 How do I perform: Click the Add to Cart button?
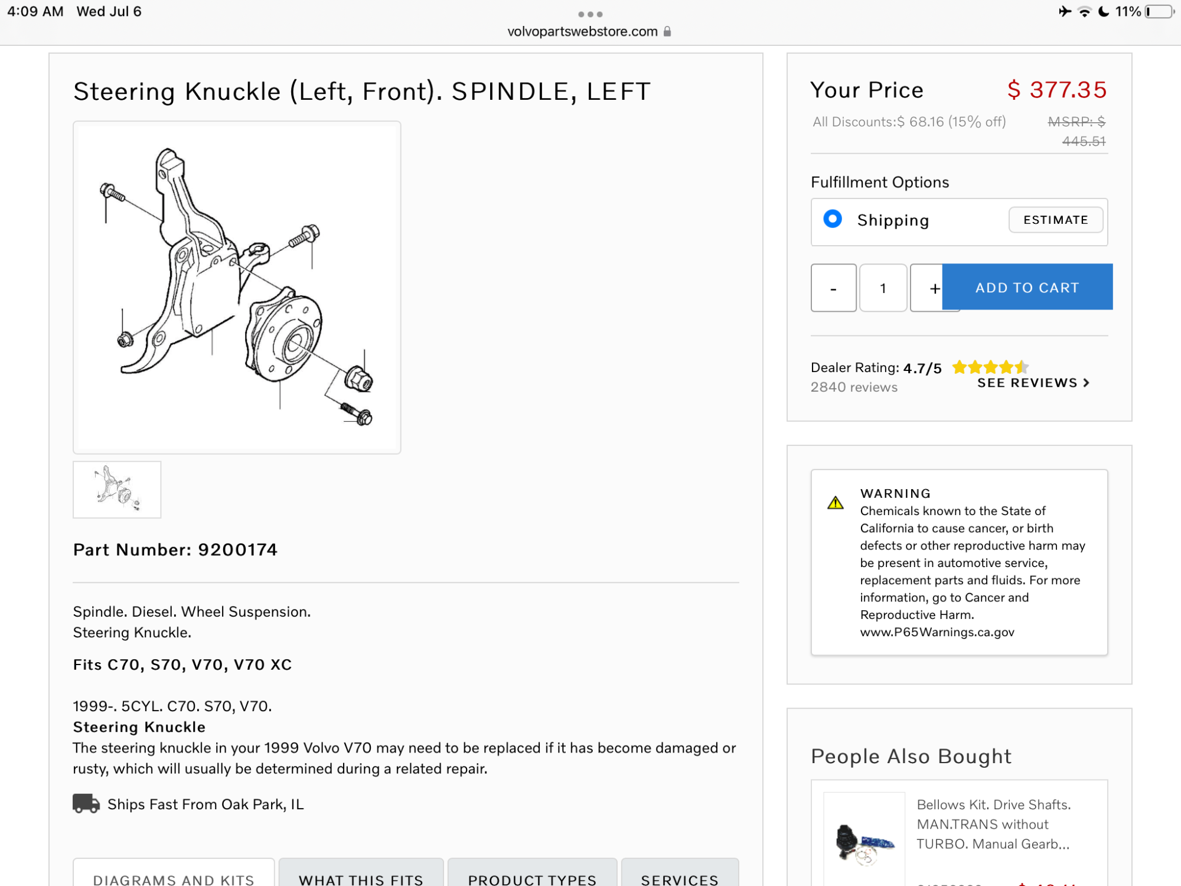pyautogui.click(x=1027, y=287)
